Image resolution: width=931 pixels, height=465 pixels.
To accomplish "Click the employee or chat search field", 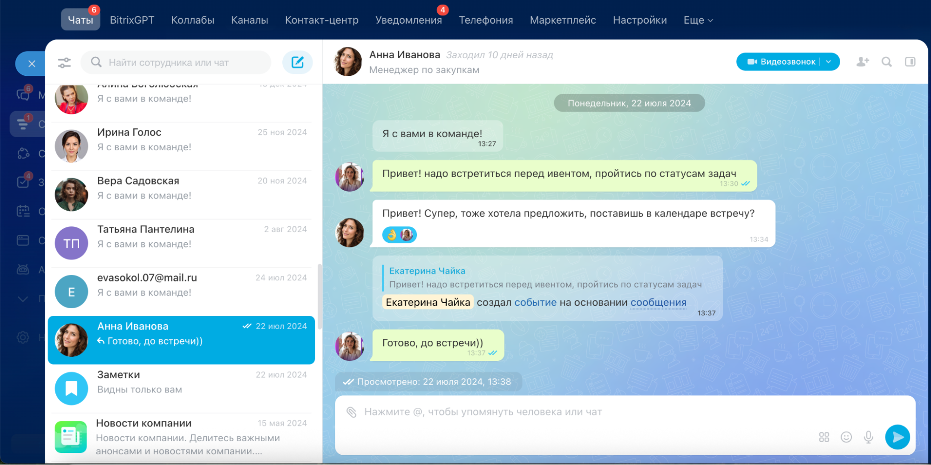I will (x=182, y=62).
